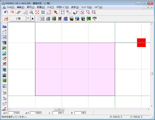Select the orange arrow pointer tool
The image size is (155, 120).
[56, 12]
